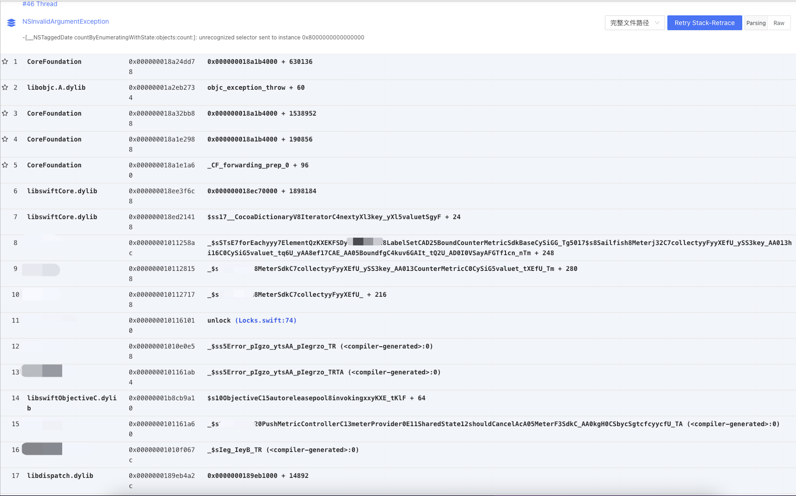Screen dimensions: 796x496
Task: Click the stacked layers icon beside NSInvalidArgumentException
Action: pyautogui.click(x=11, y=23)
